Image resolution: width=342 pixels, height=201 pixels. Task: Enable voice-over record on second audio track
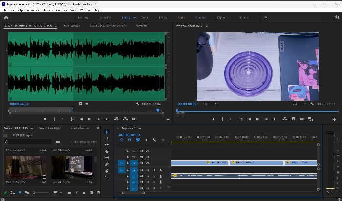161,176
